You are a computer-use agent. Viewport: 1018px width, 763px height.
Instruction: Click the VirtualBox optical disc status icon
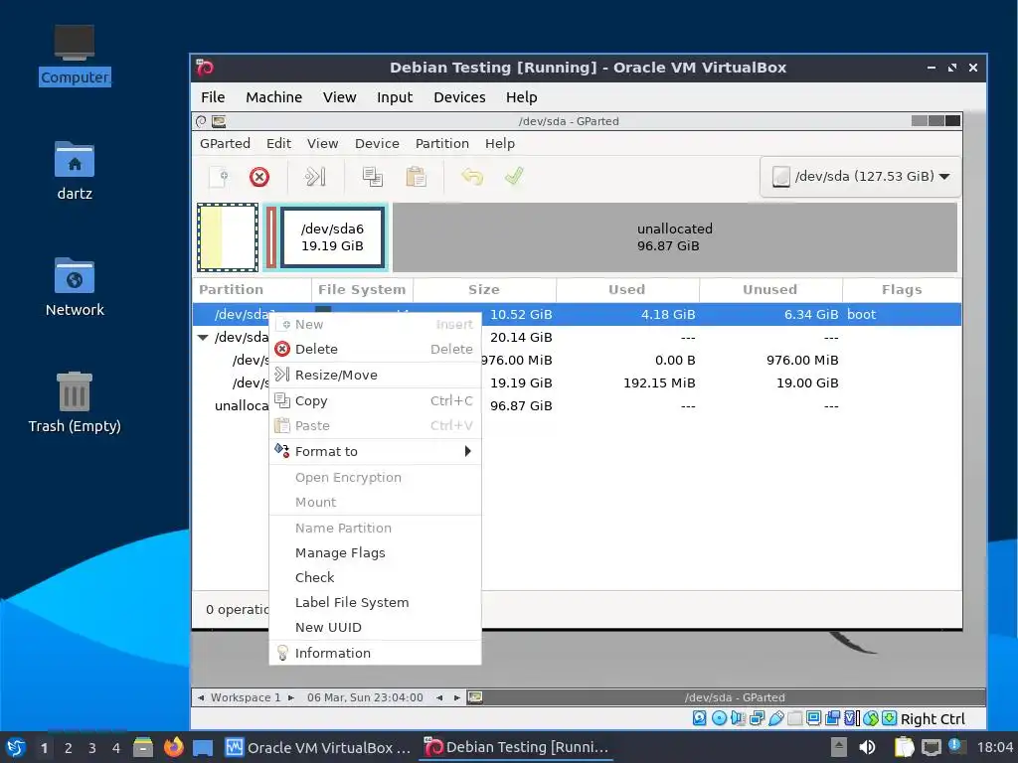pos(720,718)
